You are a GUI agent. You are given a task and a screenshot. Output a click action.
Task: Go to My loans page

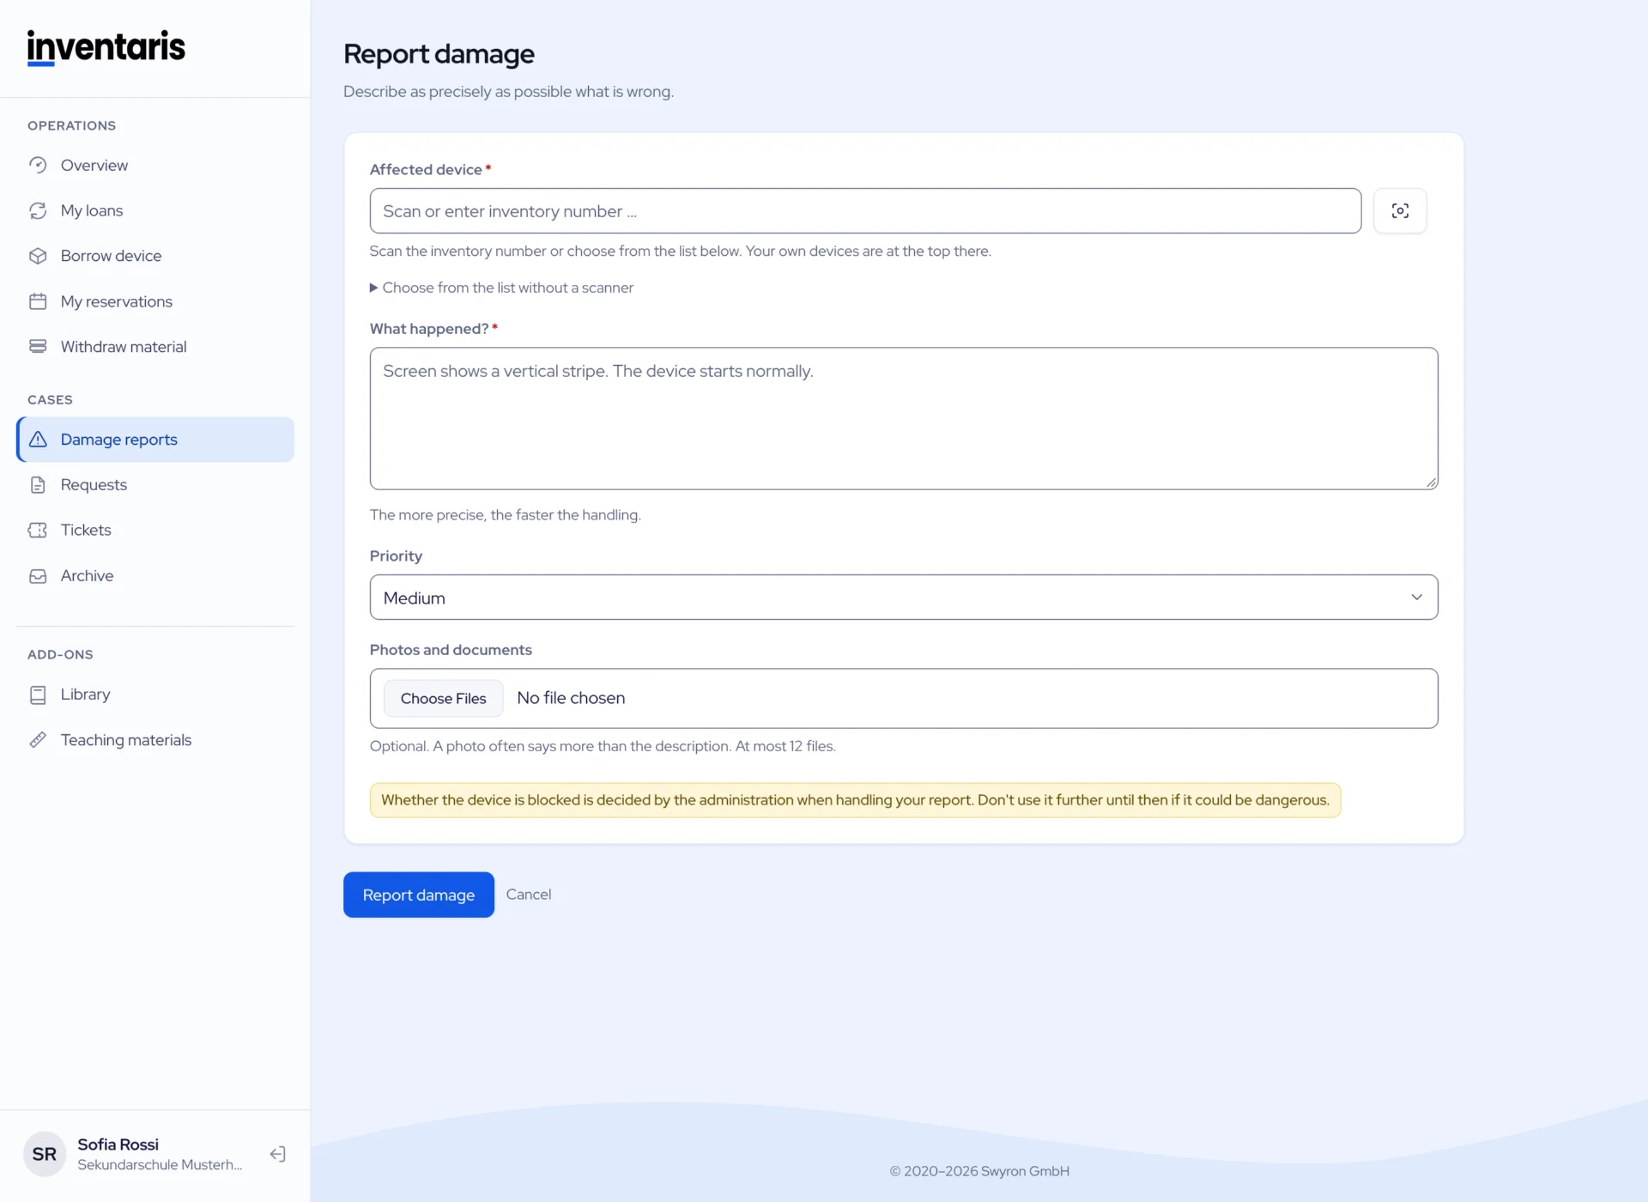[155, 210]
